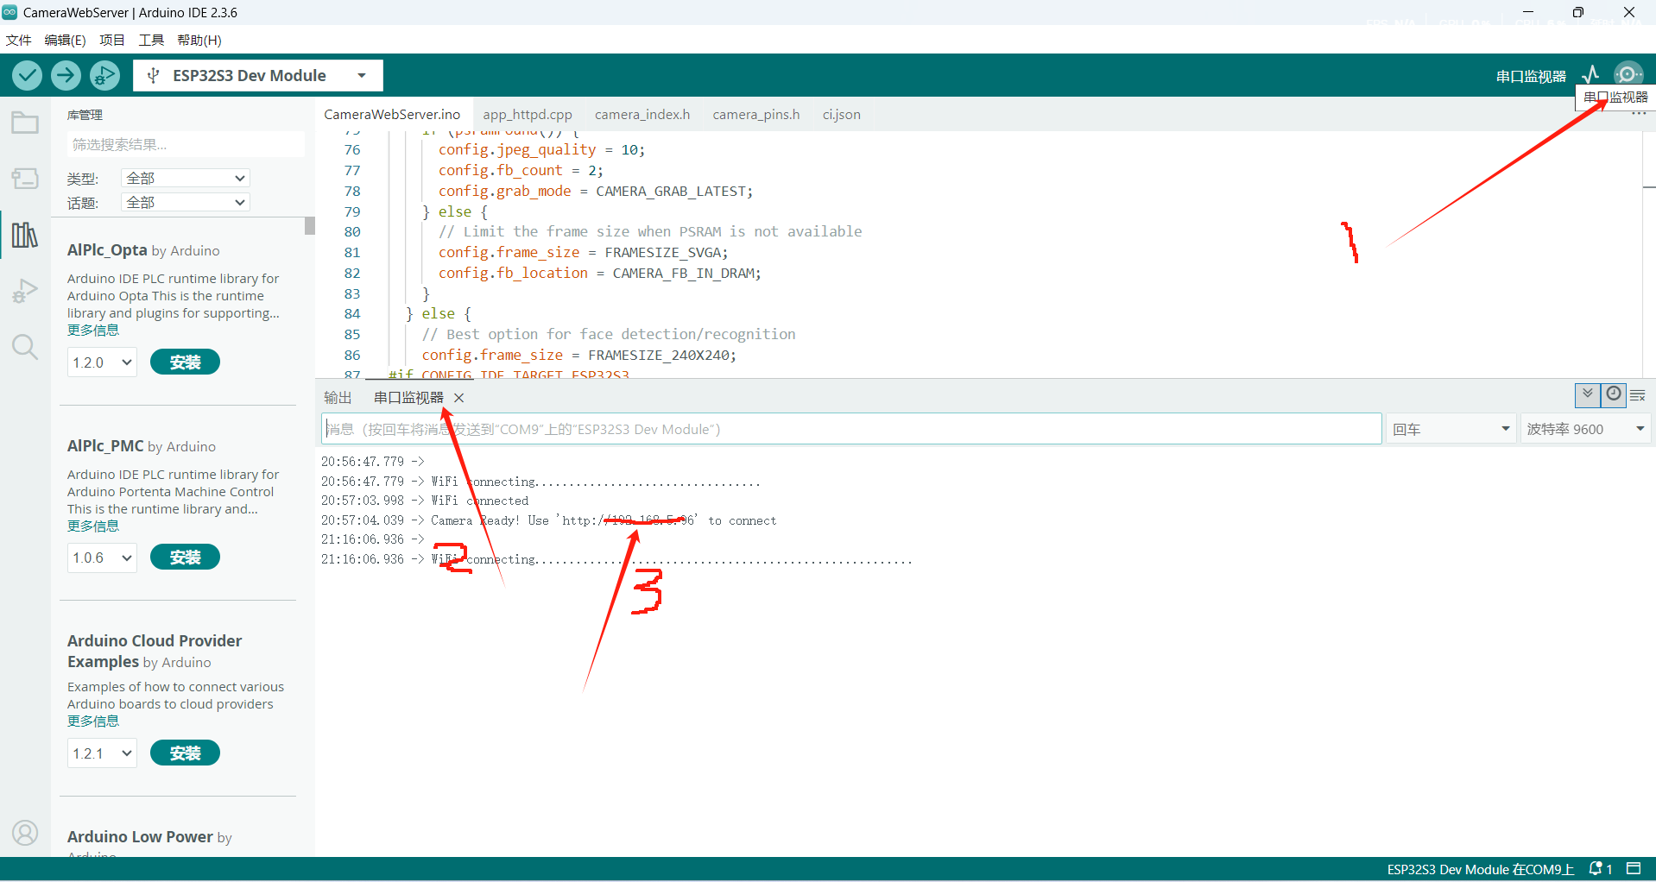Open the Boards Manager sidebar icon
The height and width of the screenshot is (882, 1656).
(x=25, y=179)
